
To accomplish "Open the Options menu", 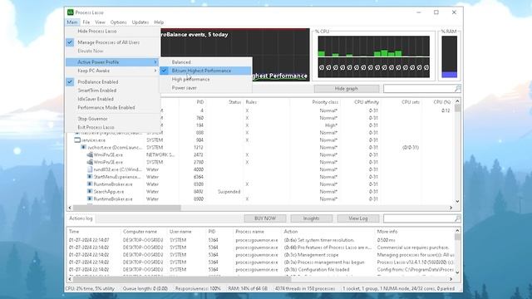I will point(118,22).
